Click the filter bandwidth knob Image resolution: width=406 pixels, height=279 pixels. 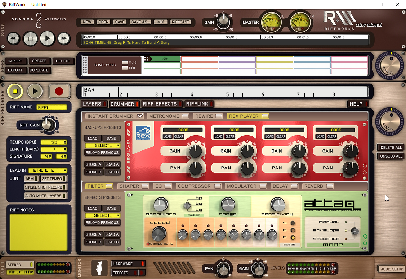[x=161, y=205]
